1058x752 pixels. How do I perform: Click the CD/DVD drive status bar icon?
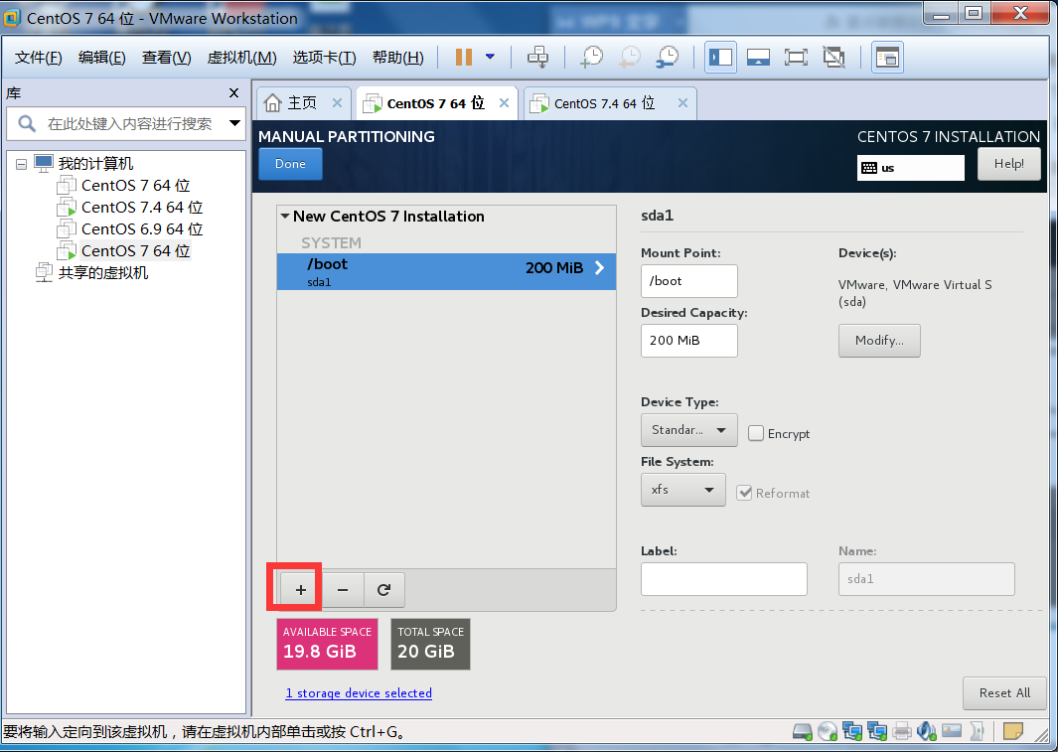click(828, 731)
